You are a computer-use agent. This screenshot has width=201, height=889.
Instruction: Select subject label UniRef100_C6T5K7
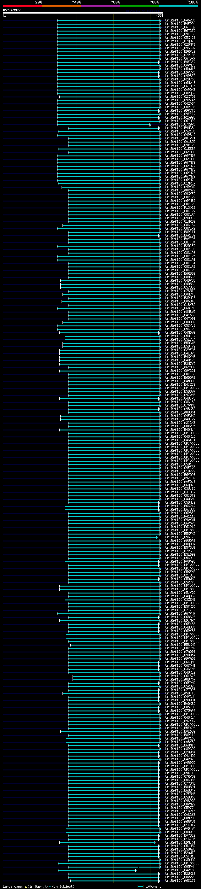(180, 58)
